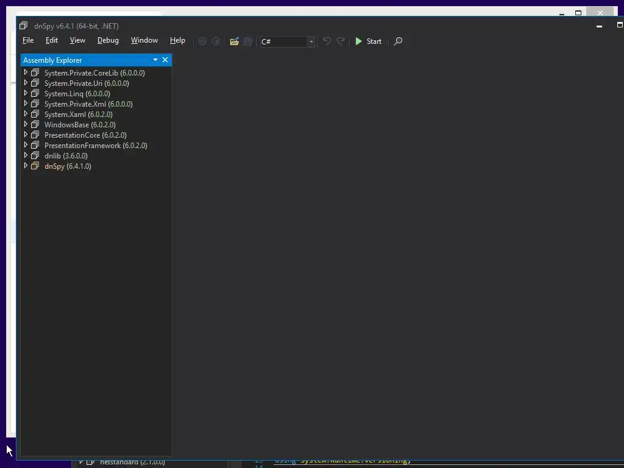Select System.Xaml (6.0.2.0) row
Viewport: 624px width, 468px height.
96,114
